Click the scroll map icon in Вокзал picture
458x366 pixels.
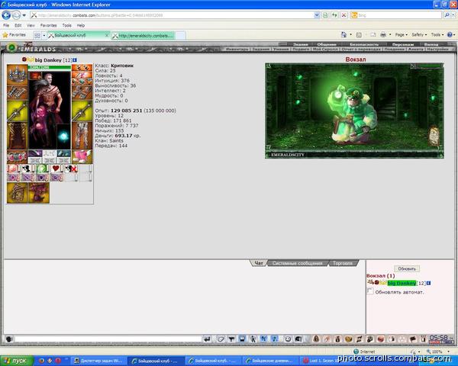[434, 136]
